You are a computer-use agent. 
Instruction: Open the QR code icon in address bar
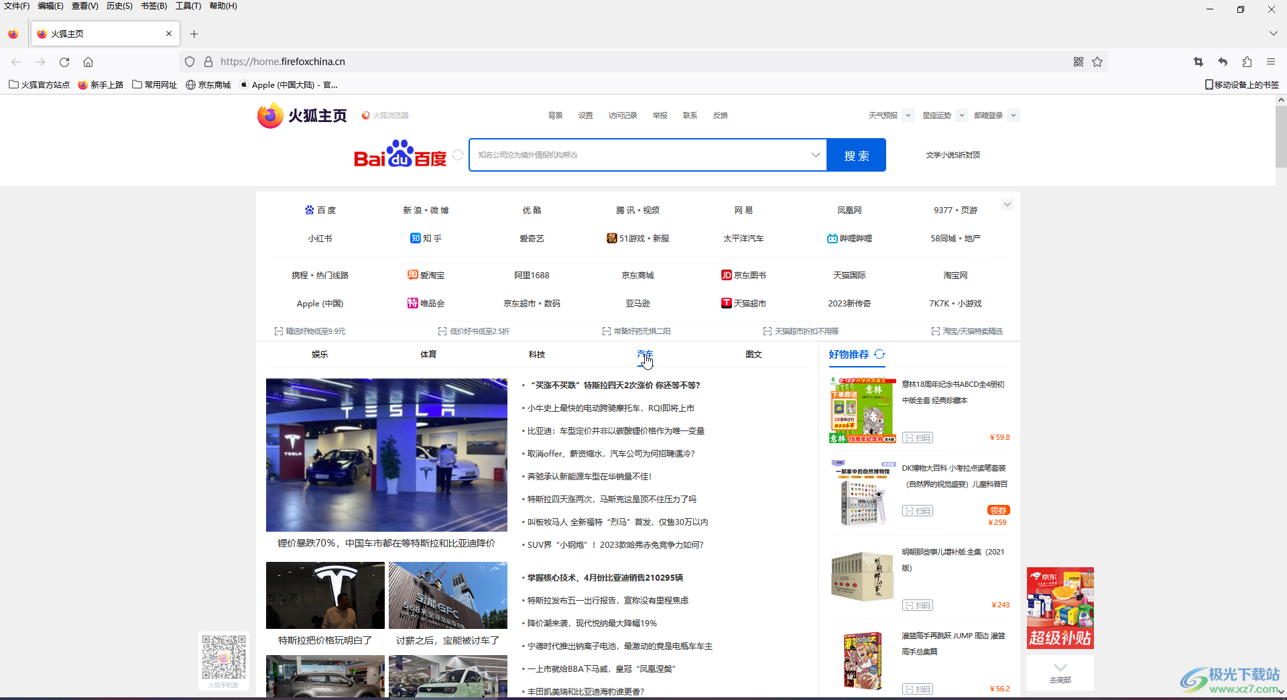point(1079,62)
